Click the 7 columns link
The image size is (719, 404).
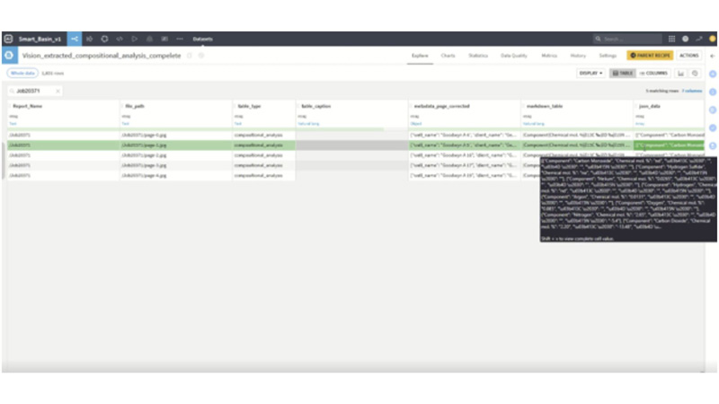[x=691, y=91]
